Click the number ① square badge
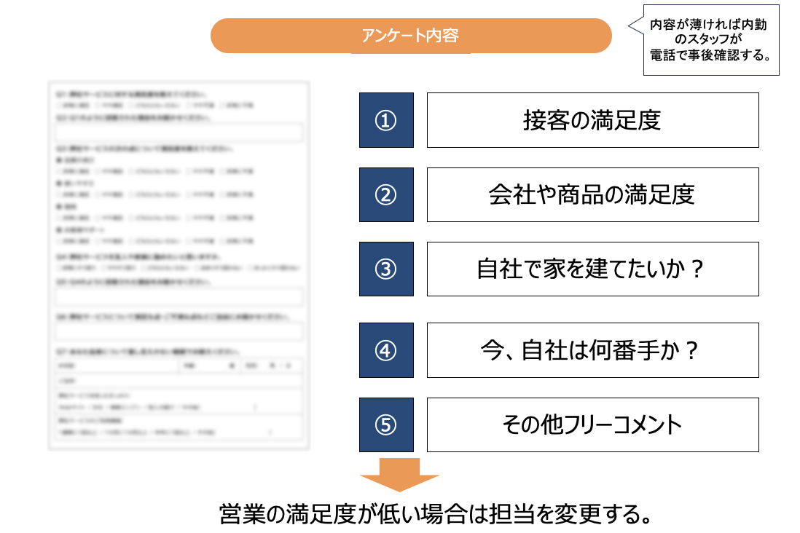This screenshot has width=800, height=533. click(x=386, y=120)
